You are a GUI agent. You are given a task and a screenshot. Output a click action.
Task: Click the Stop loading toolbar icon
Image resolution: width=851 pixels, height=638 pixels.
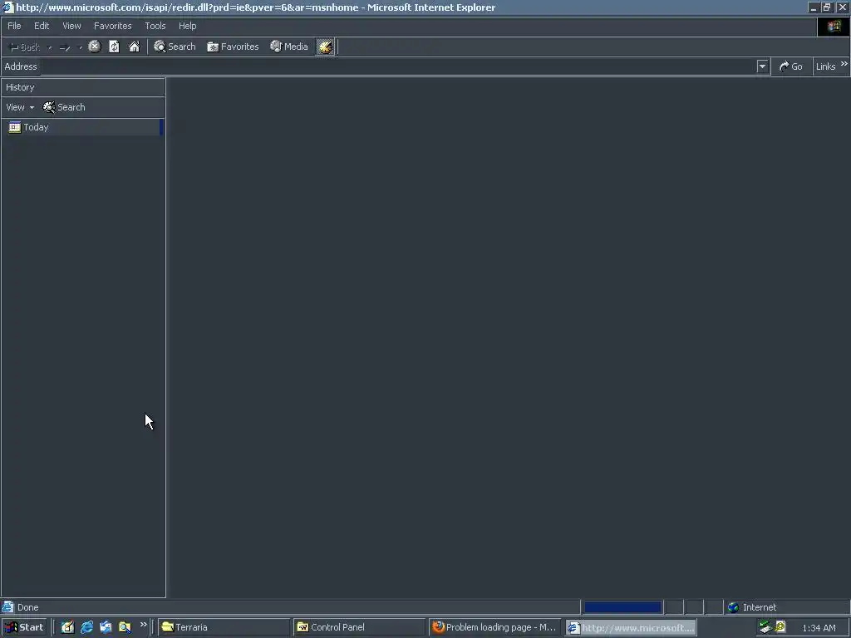95,47
